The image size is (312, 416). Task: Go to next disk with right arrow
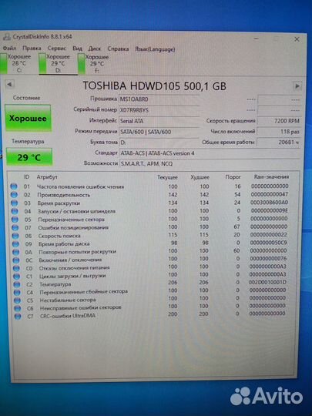[x=297, y=86]
